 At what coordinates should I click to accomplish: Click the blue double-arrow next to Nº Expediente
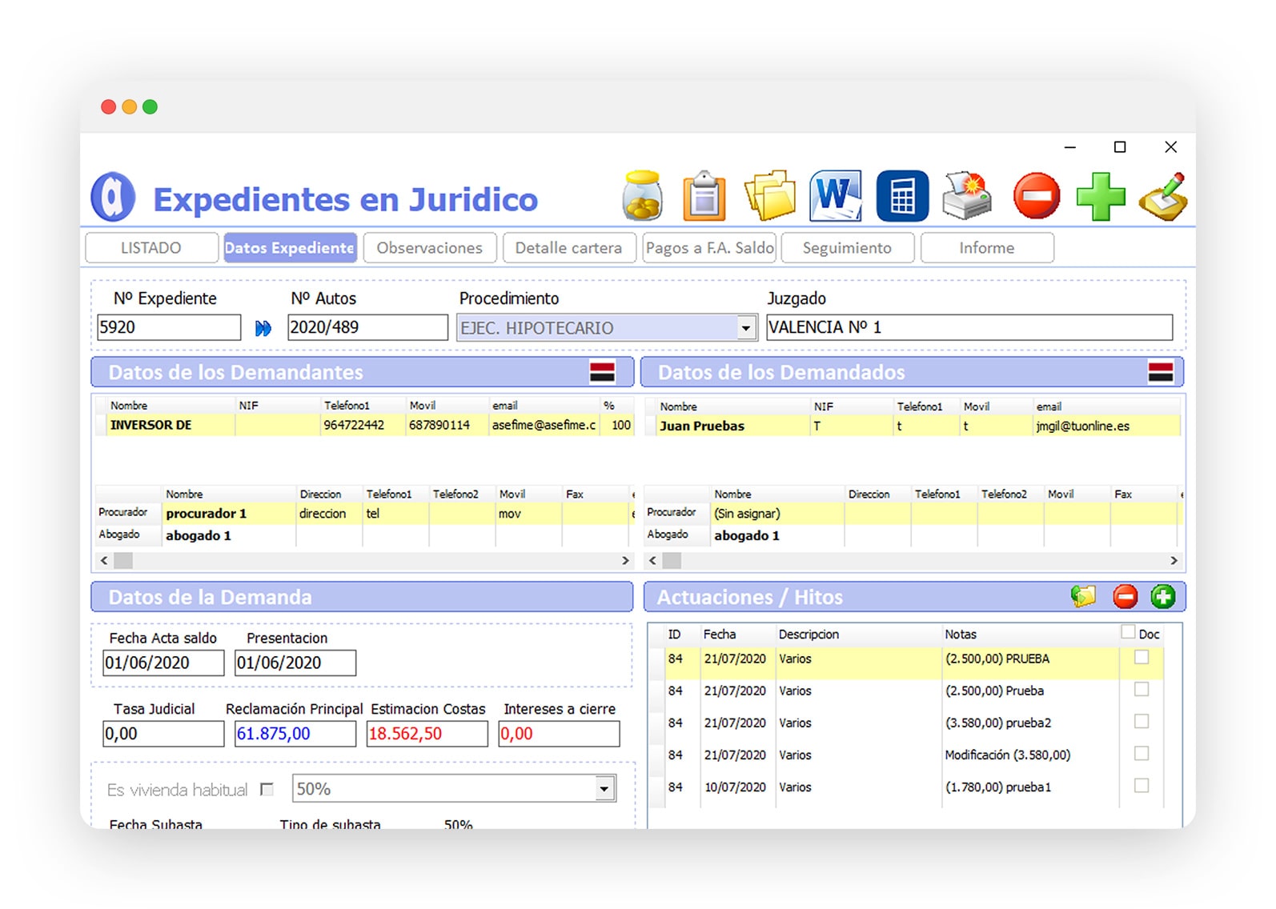(x=263, y=328)
